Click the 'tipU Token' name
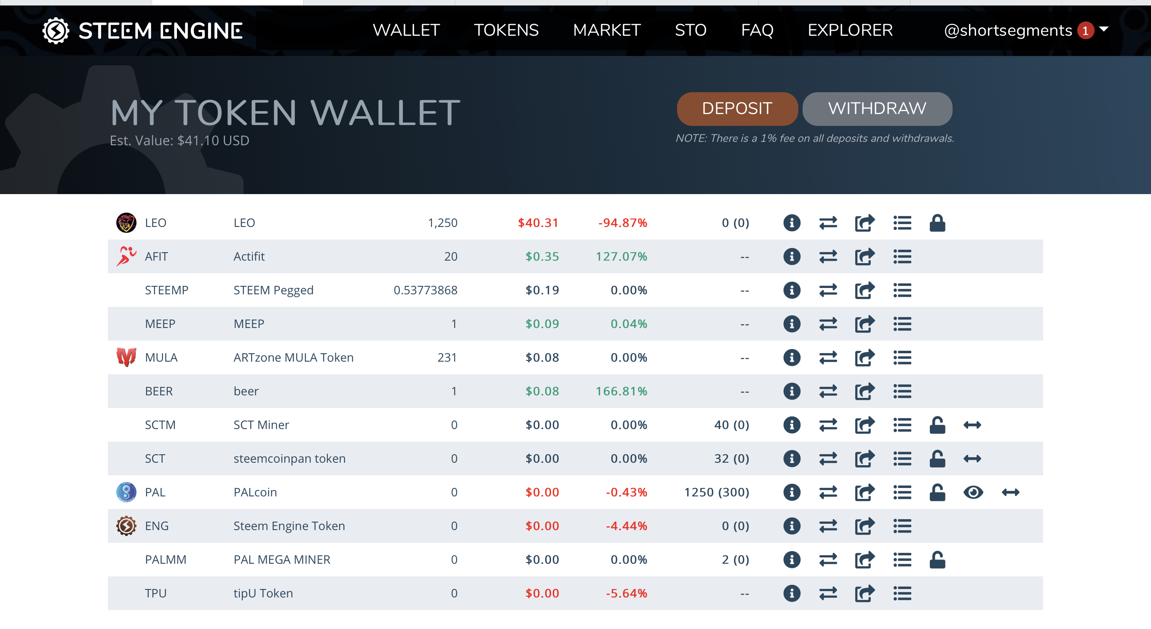Viewport: 1151px width, 629px height. tap(263, 593)
